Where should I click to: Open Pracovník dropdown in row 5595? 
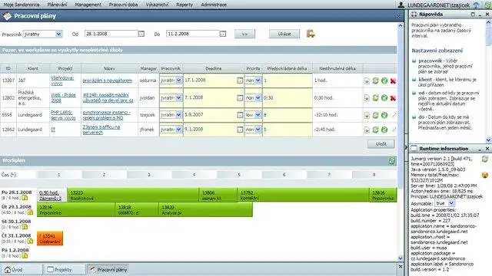tap(171, 115)
